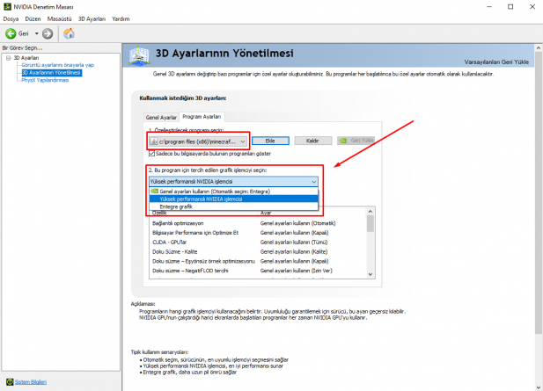This screenshot has height=391, width=543.
Task: Choose Yüksek performanslı NVIDIA işlemcisi option
Action: [234, 199]
